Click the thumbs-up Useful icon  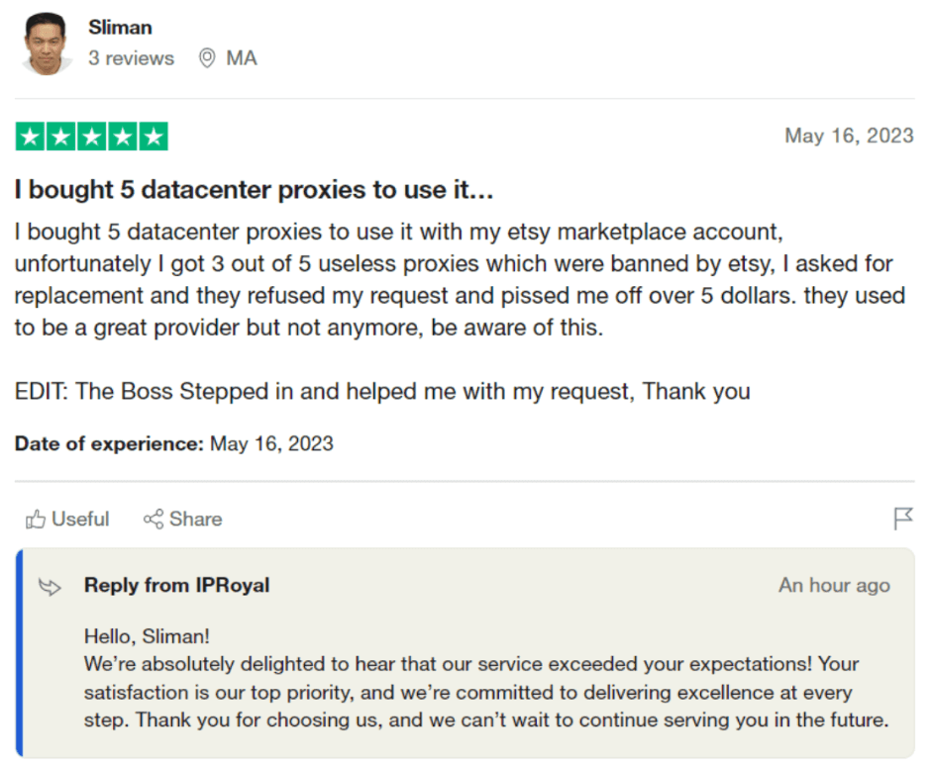tap(35, 520)
